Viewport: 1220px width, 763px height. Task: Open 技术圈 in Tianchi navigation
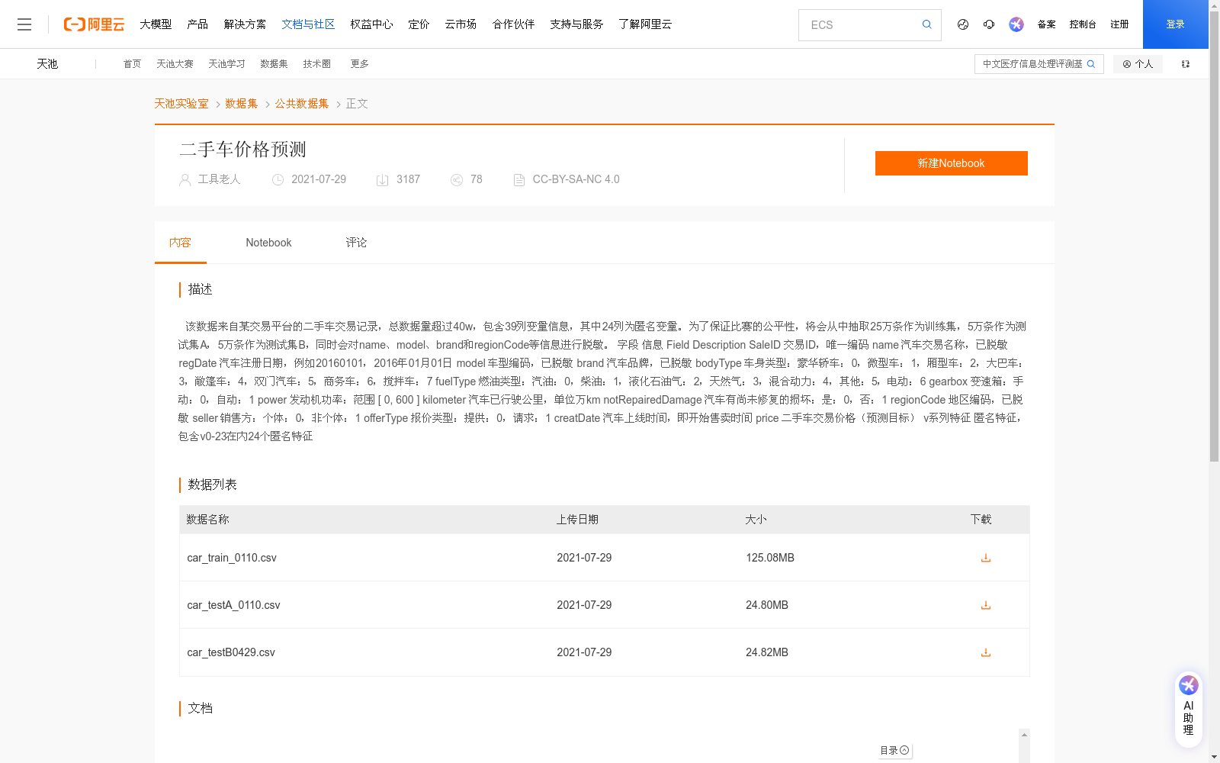click(316, 64)
